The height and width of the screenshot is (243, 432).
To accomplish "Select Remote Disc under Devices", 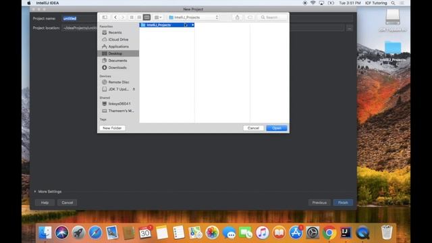I will (118, 82).
